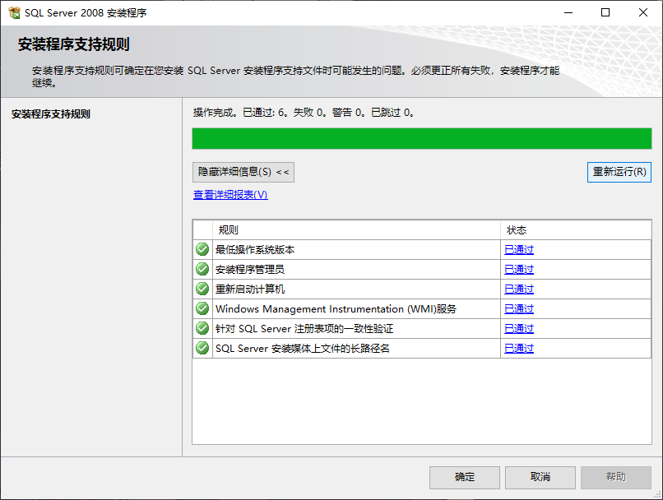
Task: Open 已通过 status link for WMI服务
Action: point(519,309)
